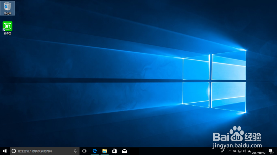Select the iQIYI desktop shortcut
The height and width of the screenshot is (155, 277).
(x=7, y=28)
